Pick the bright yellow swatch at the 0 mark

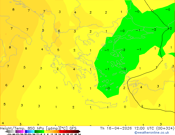click(45, 131)
